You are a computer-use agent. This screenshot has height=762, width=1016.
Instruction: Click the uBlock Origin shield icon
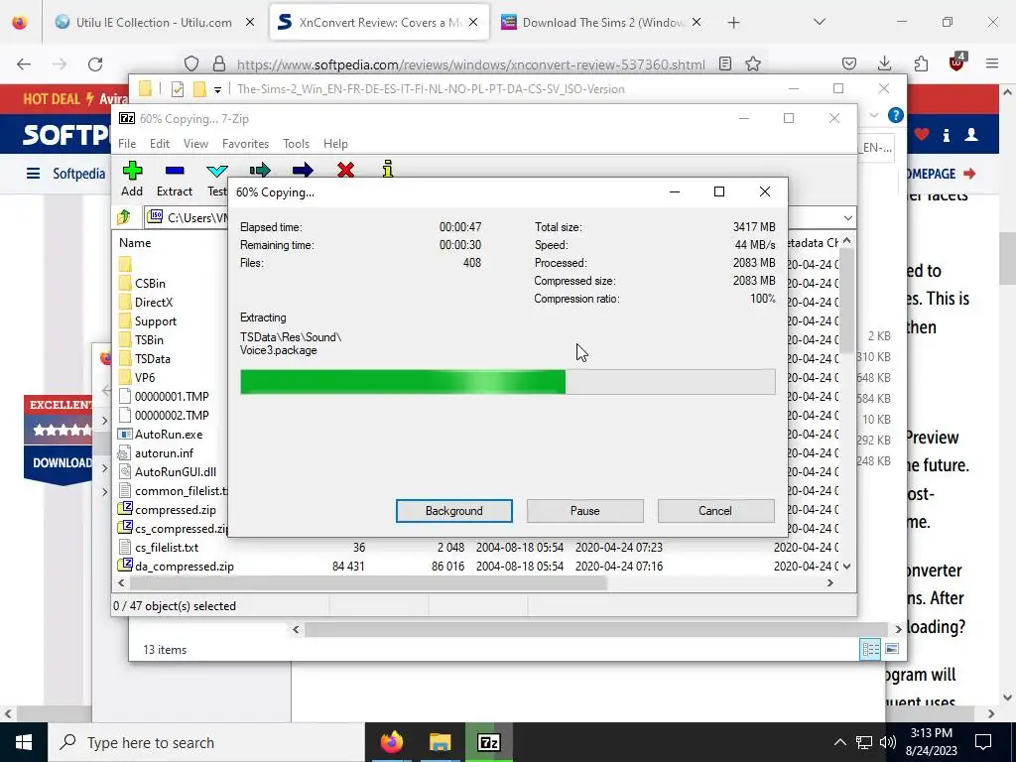pyautogui.click(x=957, y=63)
